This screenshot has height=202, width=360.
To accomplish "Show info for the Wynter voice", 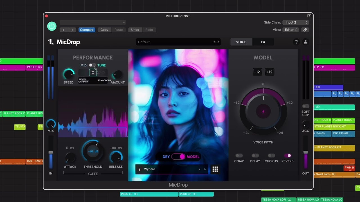I will [x=139, y=169].
